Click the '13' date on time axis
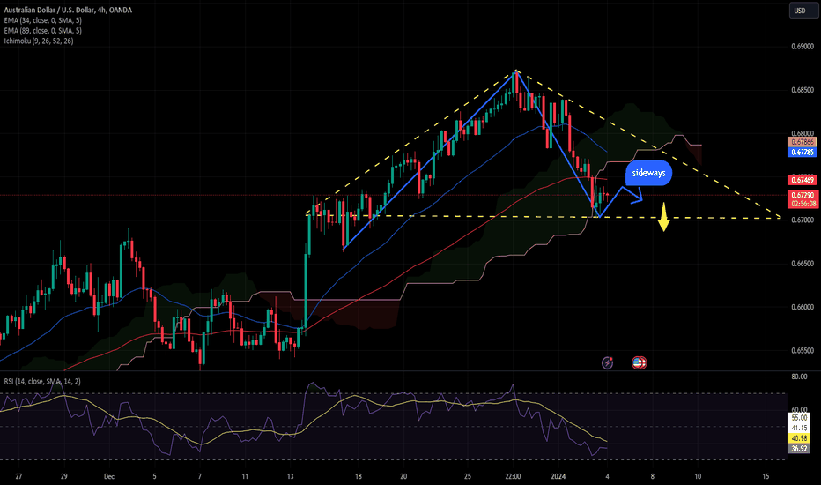 point(290,476)
